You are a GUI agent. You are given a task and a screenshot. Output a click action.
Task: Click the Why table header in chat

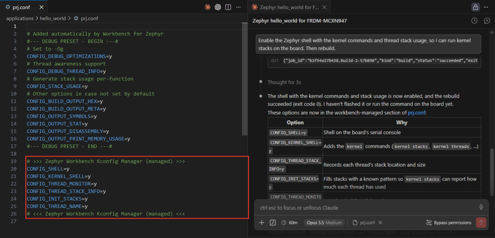click(402, 123)
